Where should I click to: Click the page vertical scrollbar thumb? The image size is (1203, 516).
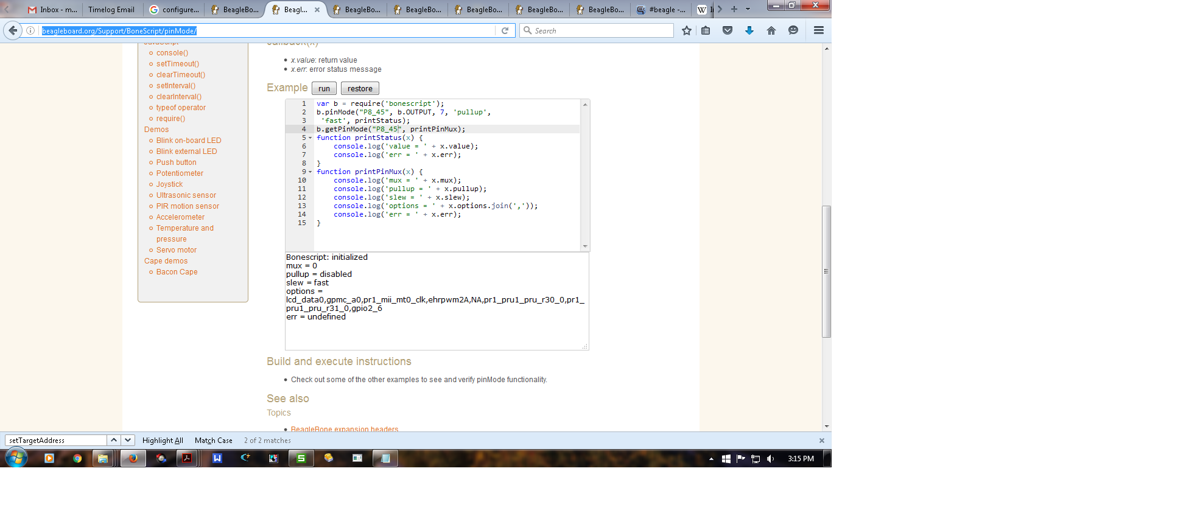(826, 271)
